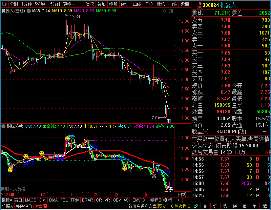
Task: Toggle the left panel layout icon
Action: [x=4, y=4]
